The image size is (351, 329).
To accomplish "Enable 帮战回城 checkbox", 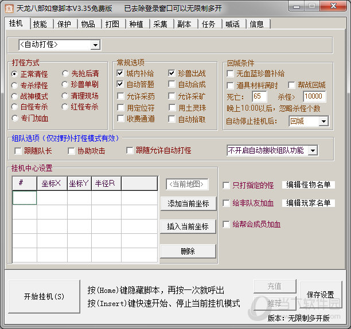I will [291, 85].
